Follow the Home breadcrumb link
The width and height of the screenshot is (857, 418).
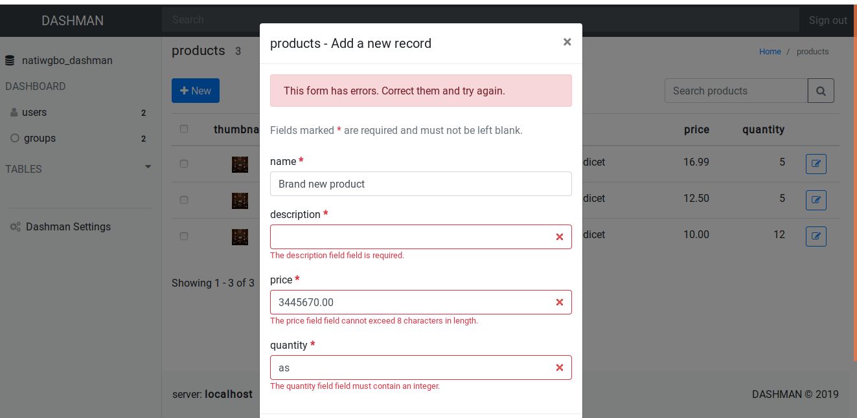point(770,52)
